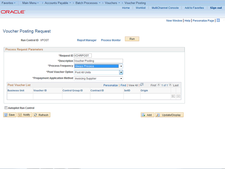Open grid in new window icon
The width and height of the screenshot is (225, 169).
[142, 84]
